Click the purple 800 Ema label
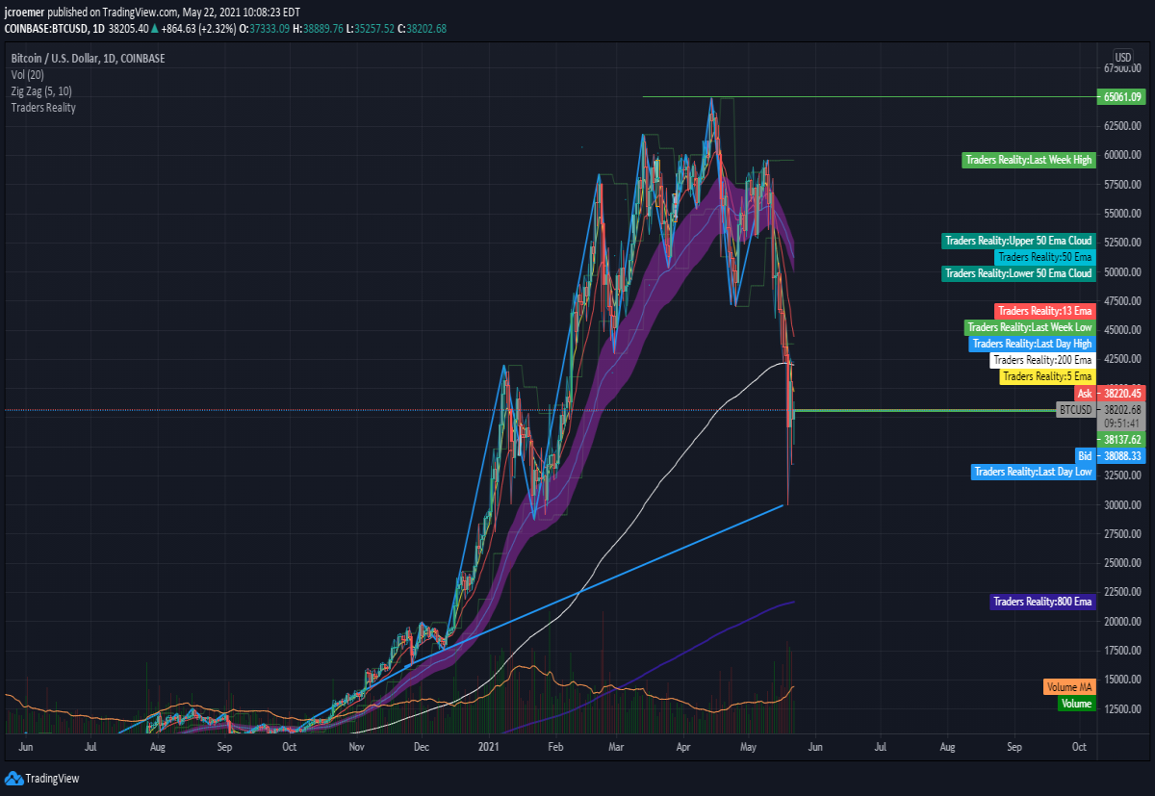The image size is (1155, 796). click(x=1042, y=602)
